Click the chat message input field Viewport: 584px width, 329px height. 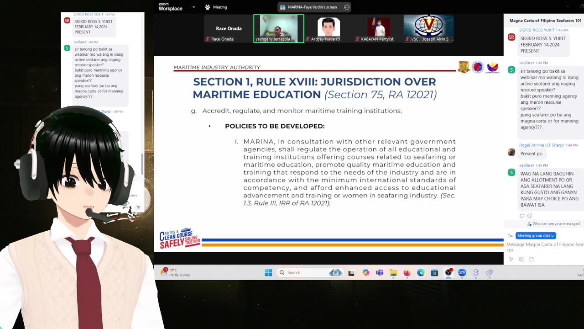(x=545, y=247)
